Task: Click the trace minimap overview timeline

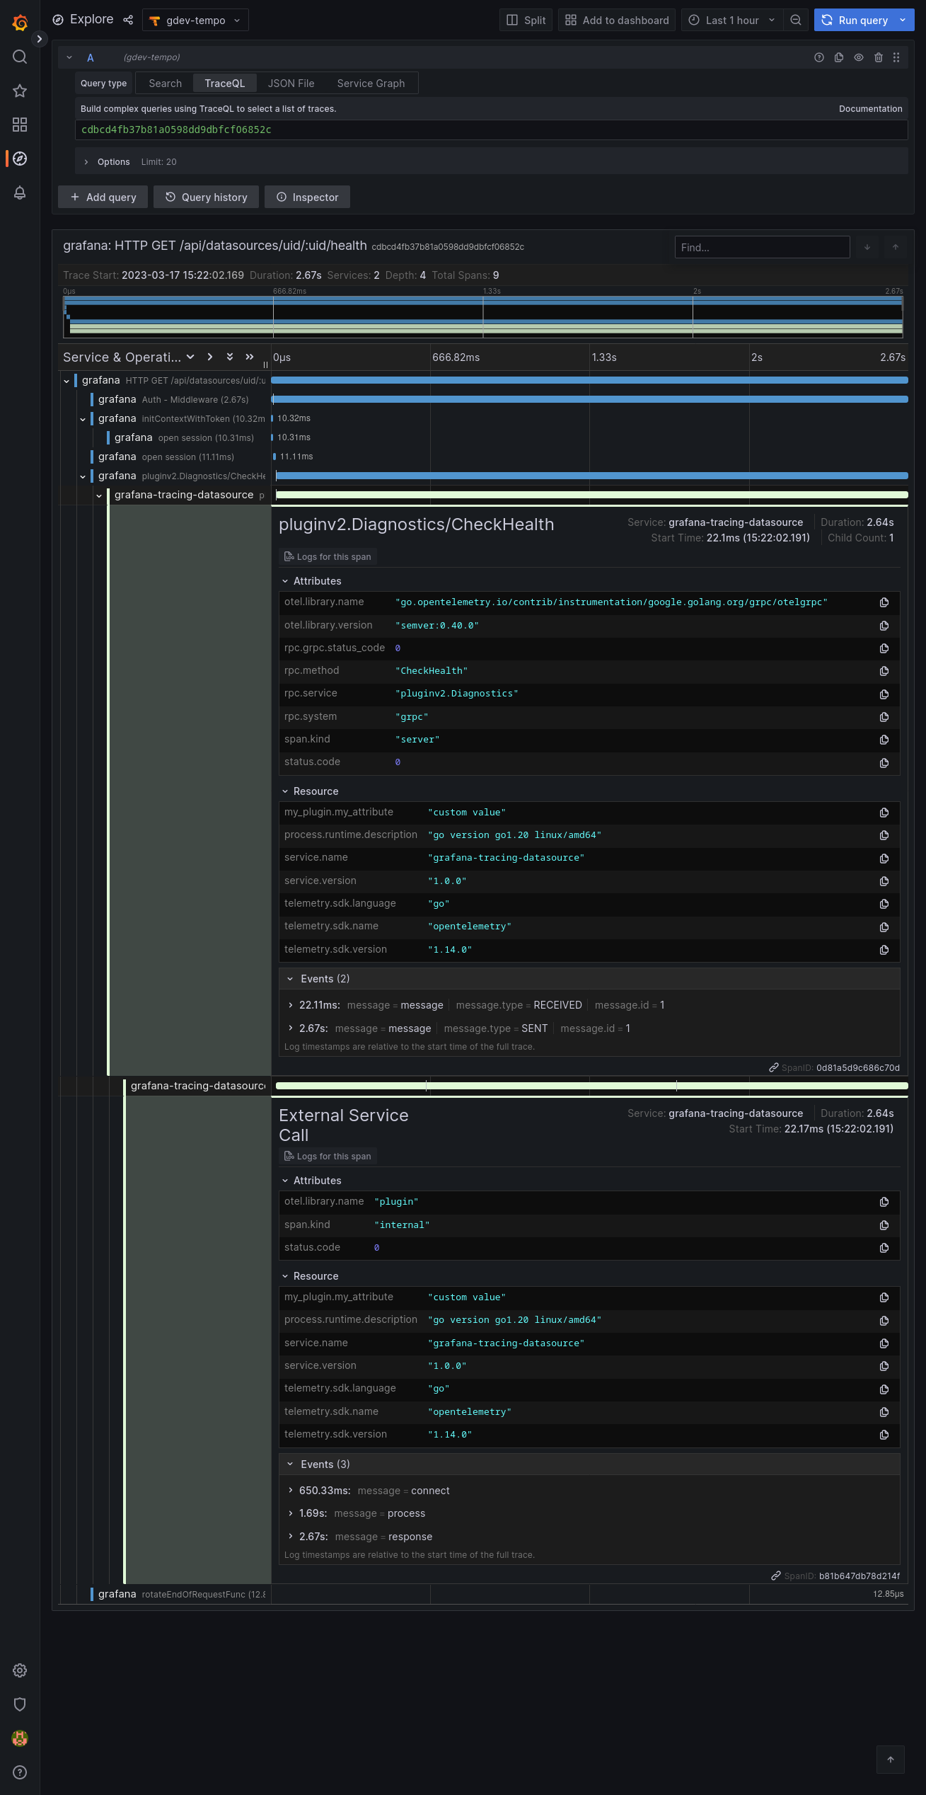Action: pyautogui.click(x=483, y=316)
